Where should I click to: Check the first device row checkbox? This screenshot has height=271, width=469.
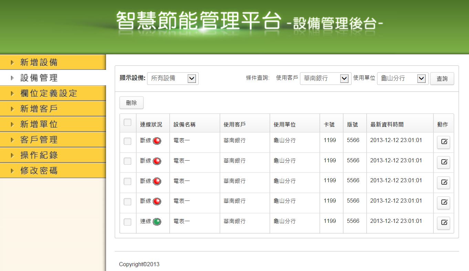(127, 141)
